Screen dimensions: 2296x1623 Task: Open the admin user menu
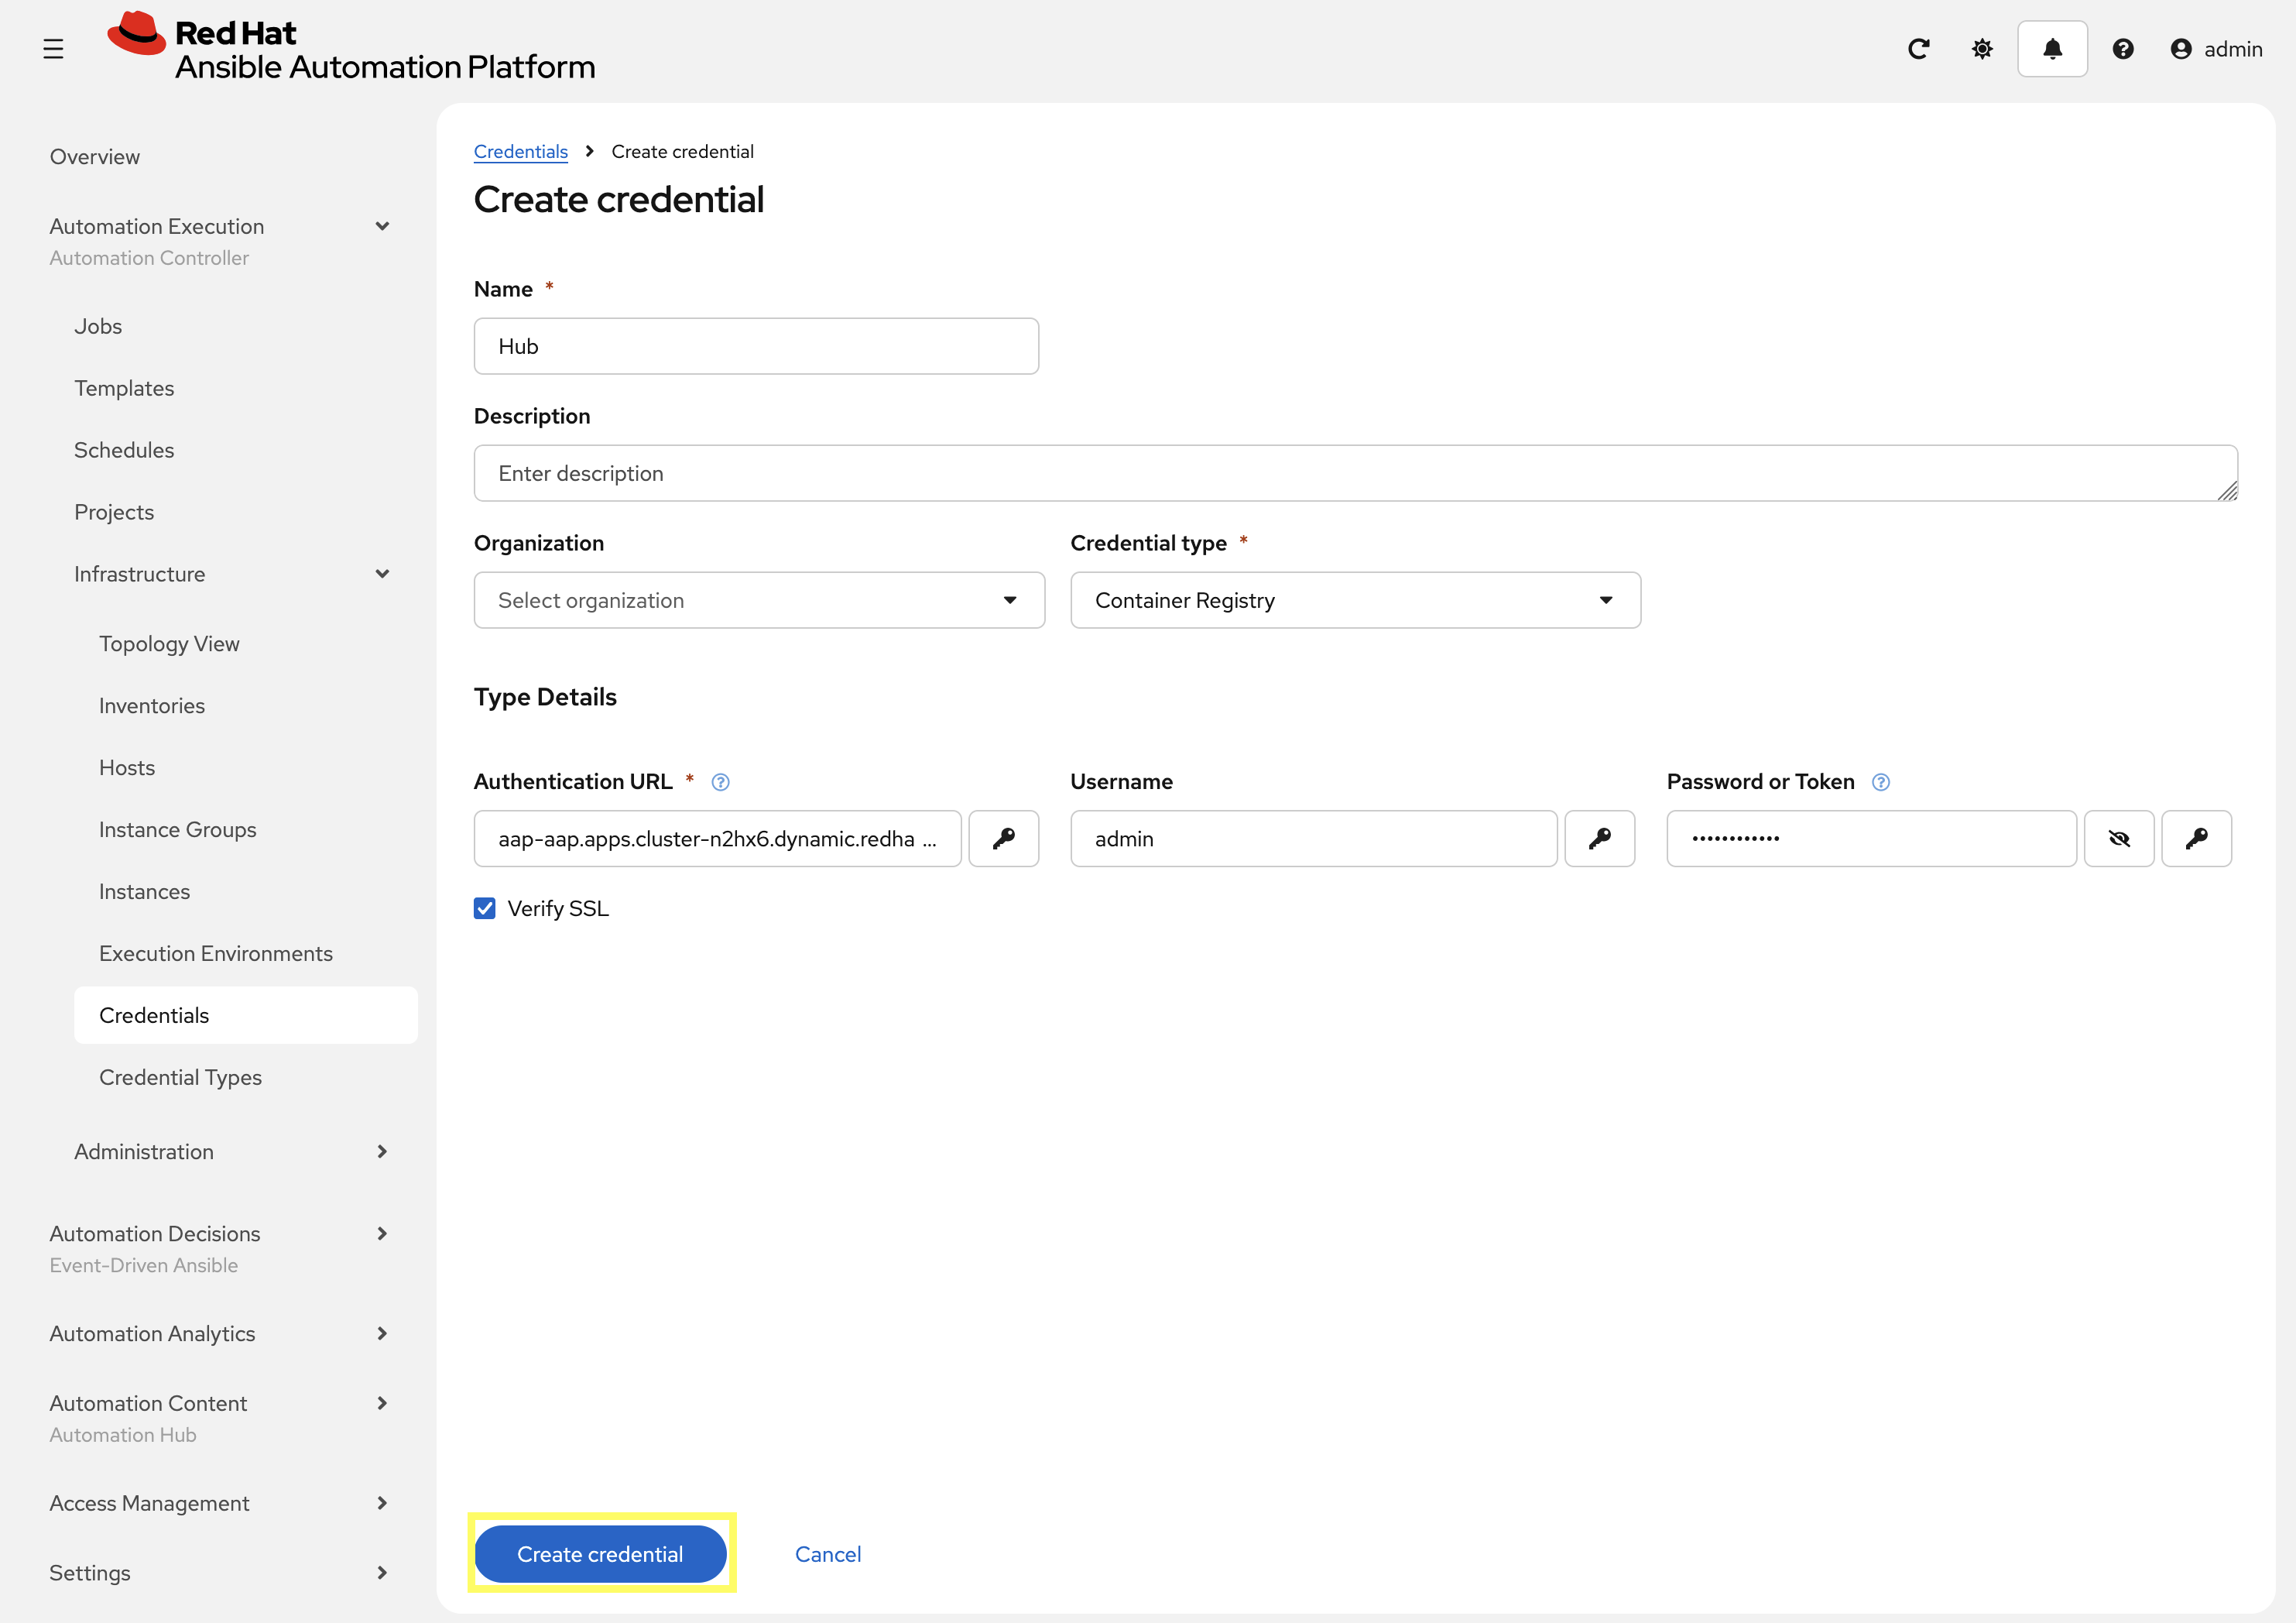pyautogui.click(x=2216, y=48)
